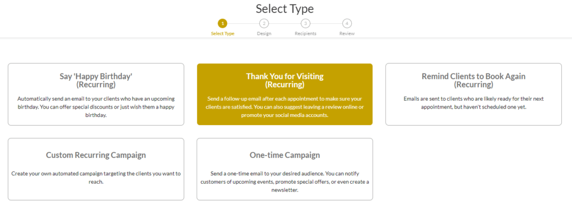Click the follow-up email description in gold card
The image size is (572, 207).
point(284,107)
